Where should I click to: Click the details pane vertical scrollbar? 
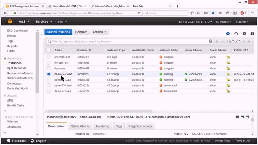(x=252, y=120)
